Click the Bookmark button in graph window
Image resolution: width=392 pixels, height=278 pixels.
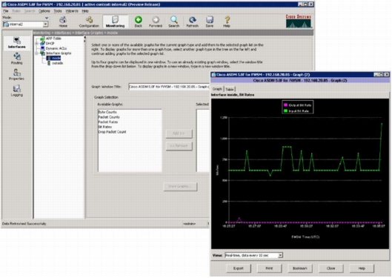300,268
